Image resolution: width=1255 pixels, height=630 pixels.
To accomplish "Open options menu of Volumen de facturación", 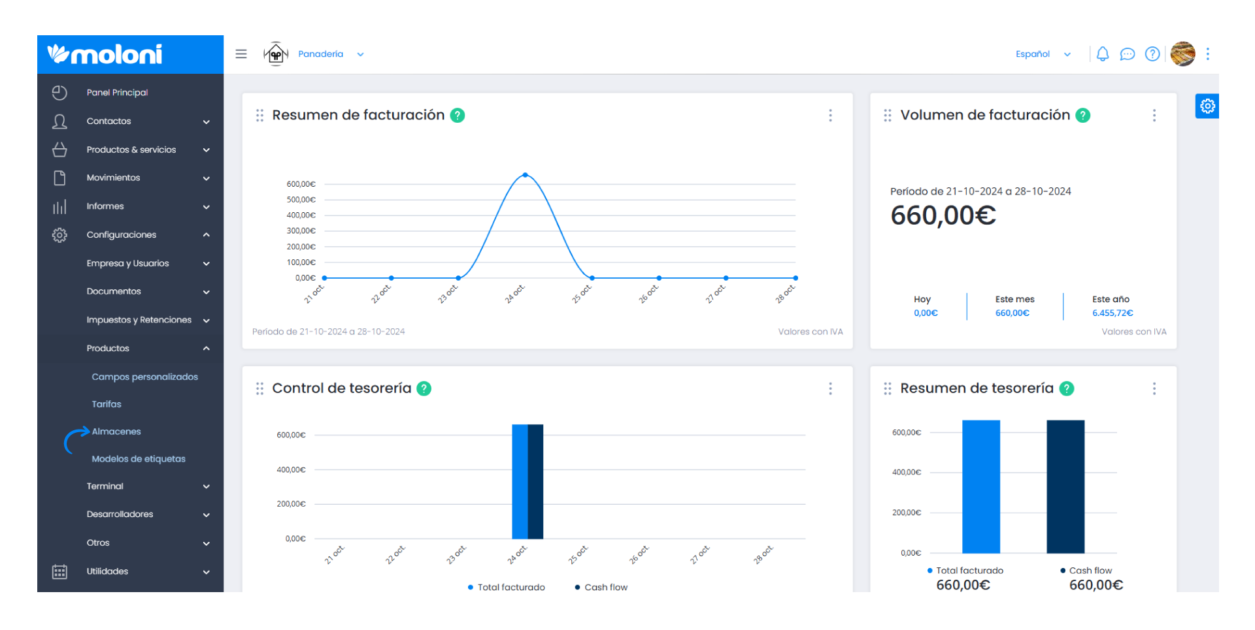I will tap(1154, 116).
